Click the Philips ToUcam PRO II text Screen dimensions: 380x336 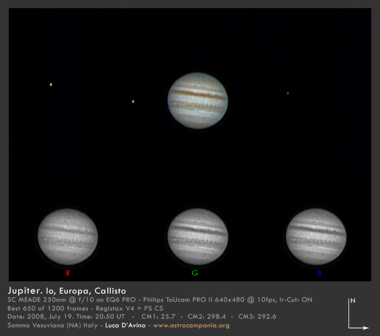pos(178,300)
